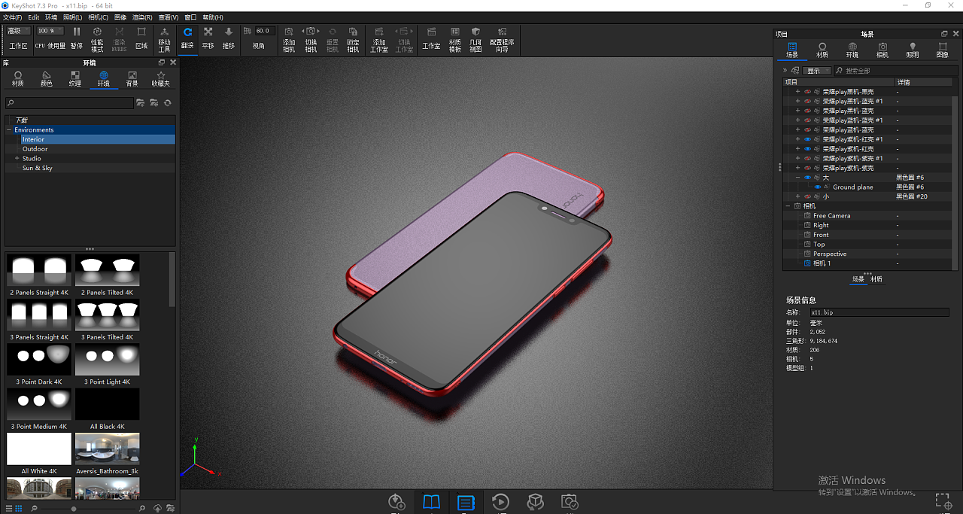Click the thumbnail size slider handle

tap(74, 509)
